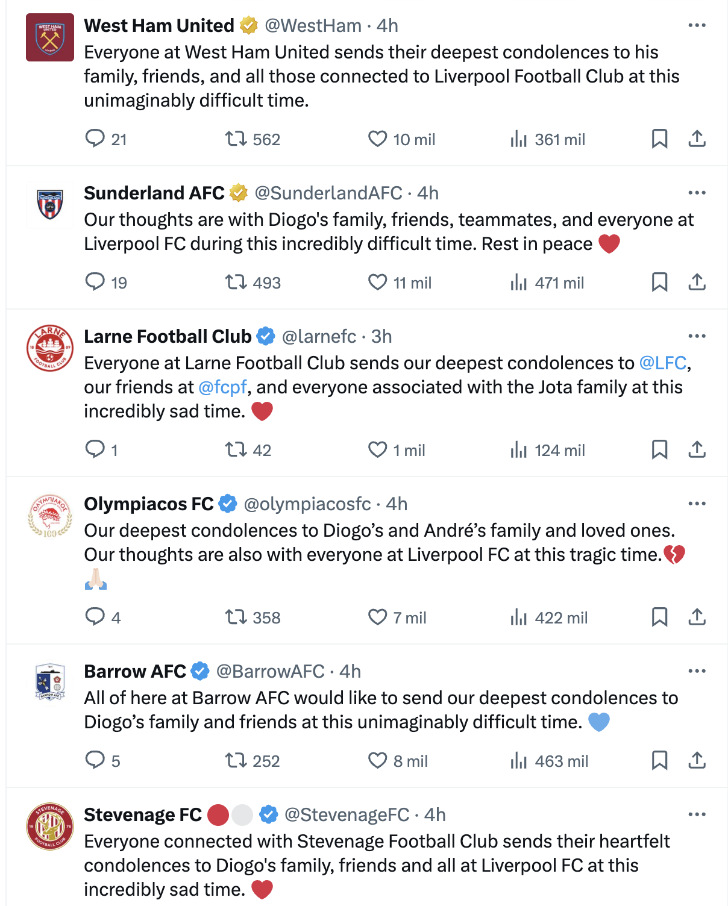Bookmark the Sunderland AFC tweet
Viewport: 728px width, 906px height.
(659, 283)
